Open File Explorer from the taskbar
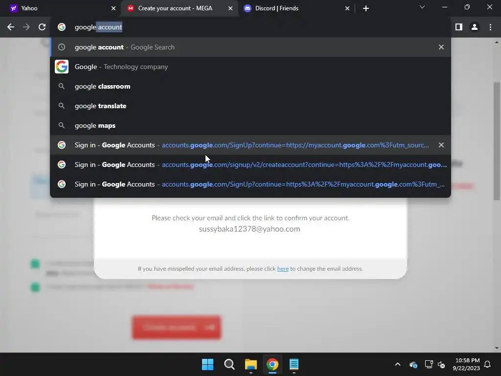 point(251,364)
